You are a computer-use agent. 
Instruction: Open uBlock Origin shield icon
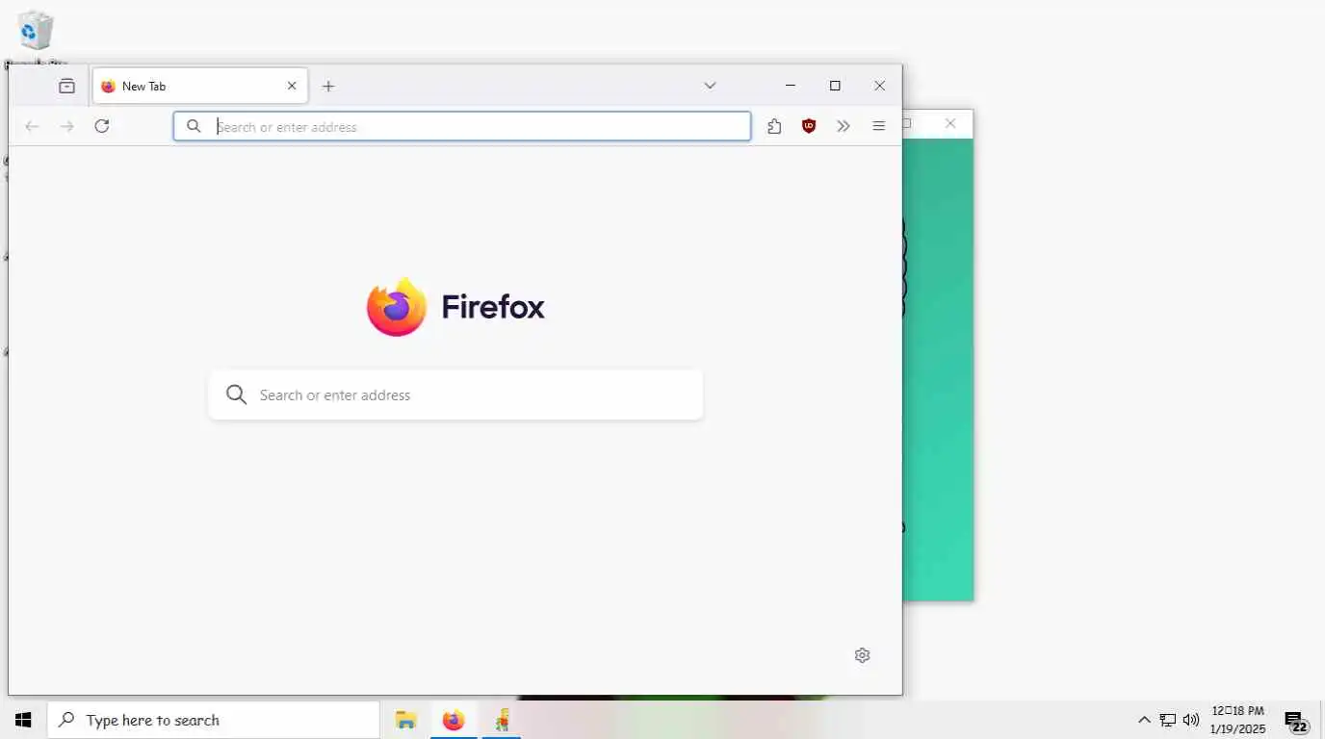pos(809,126)
